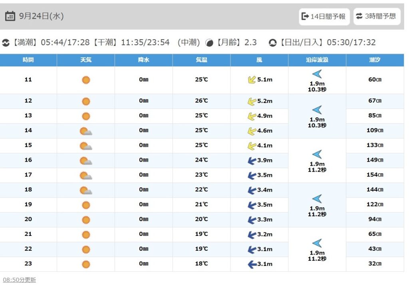Screen dimensions: 409x287
Task: Click the wave arrow for hours 15-17
Action: click(317, 154)
